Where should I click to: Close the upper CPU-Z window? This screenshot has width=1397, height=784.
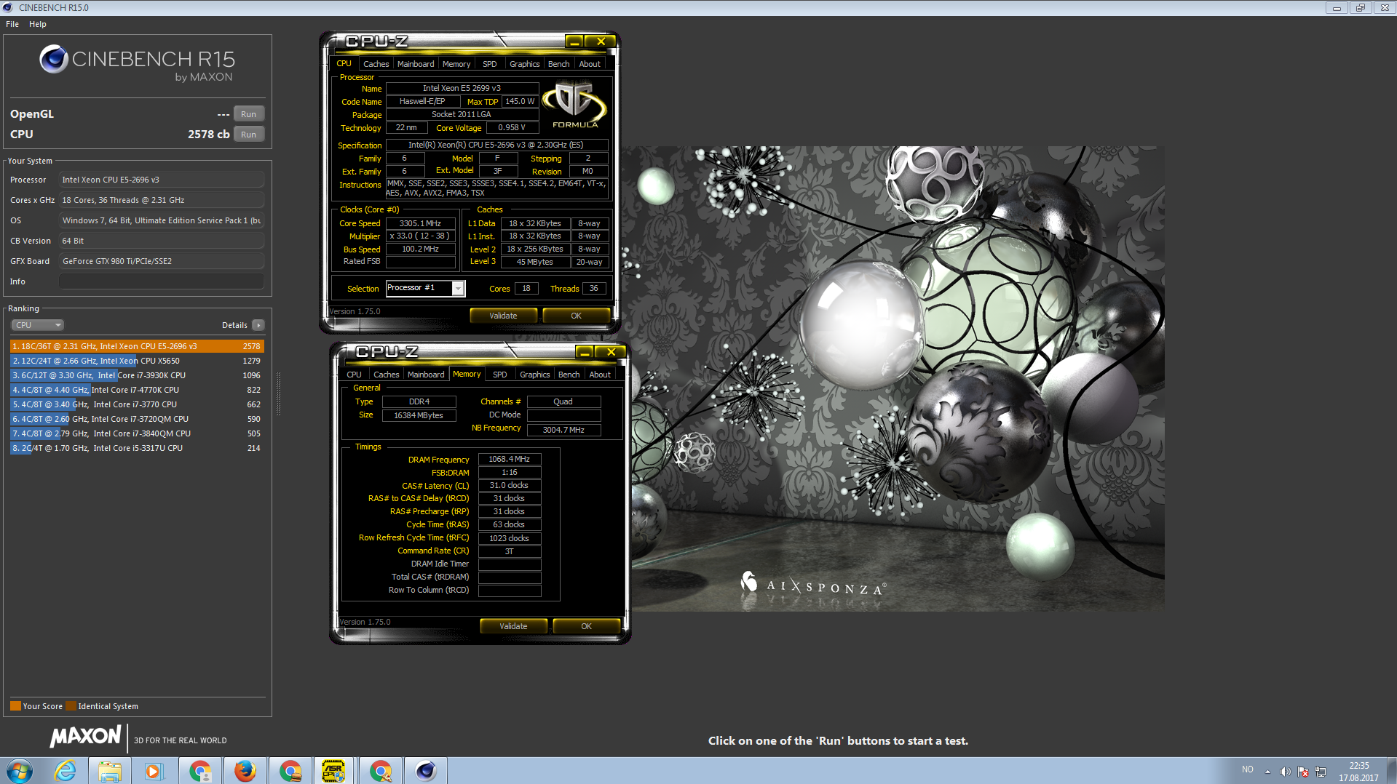[601, 41]
